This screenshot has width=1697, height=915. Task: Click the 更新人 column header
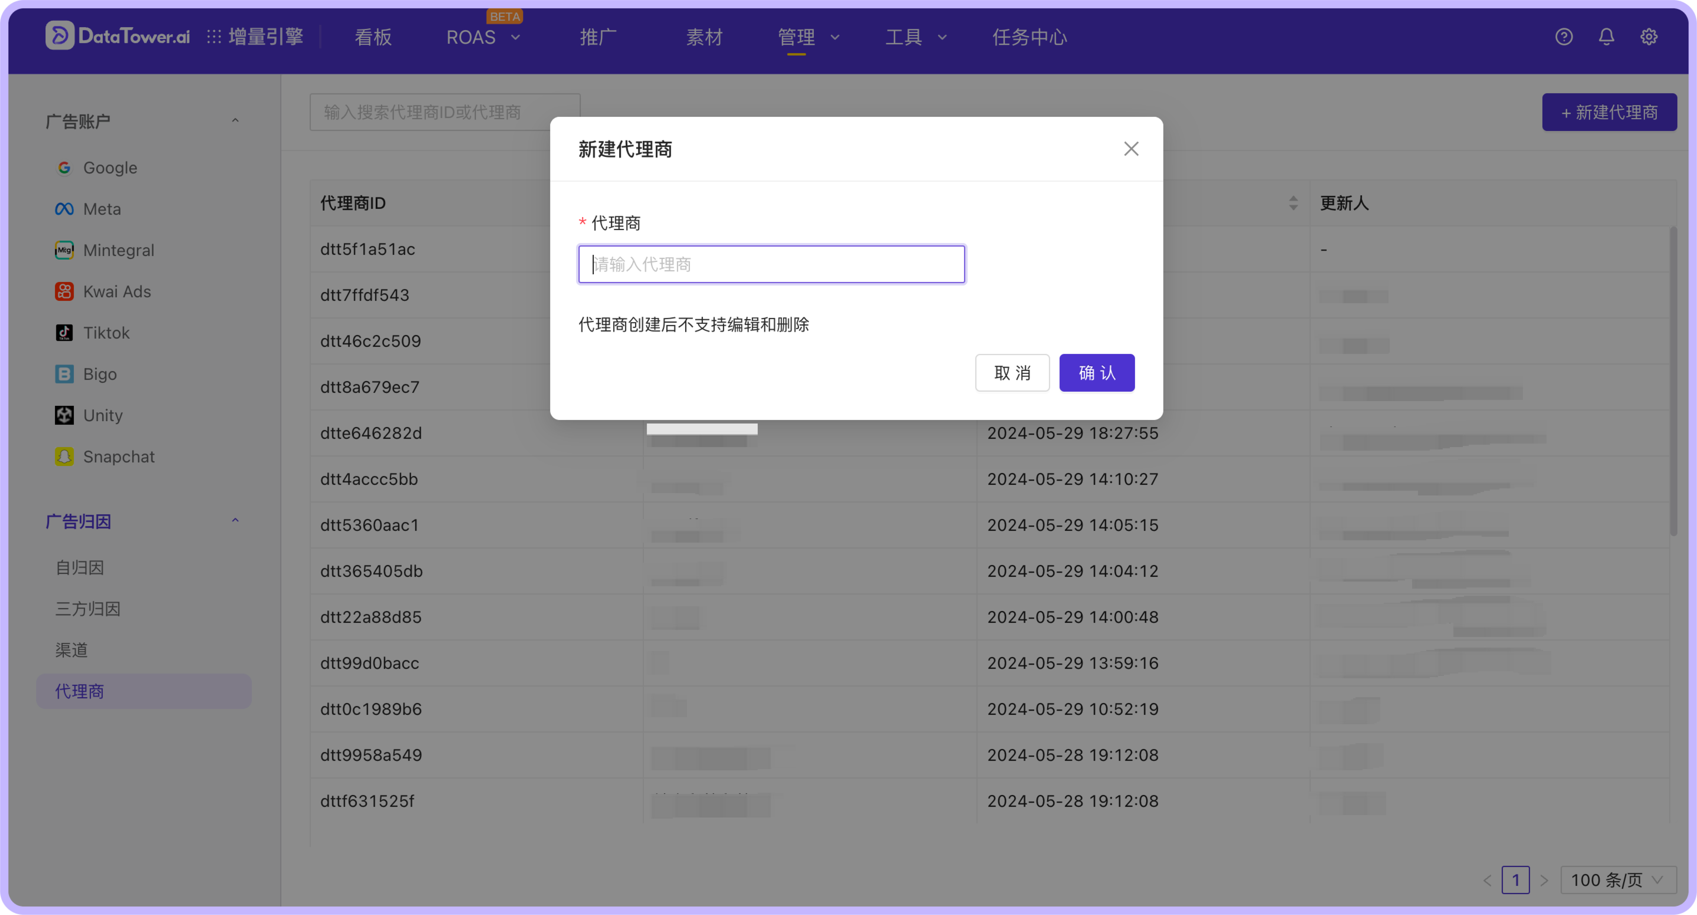(1344, 203)
